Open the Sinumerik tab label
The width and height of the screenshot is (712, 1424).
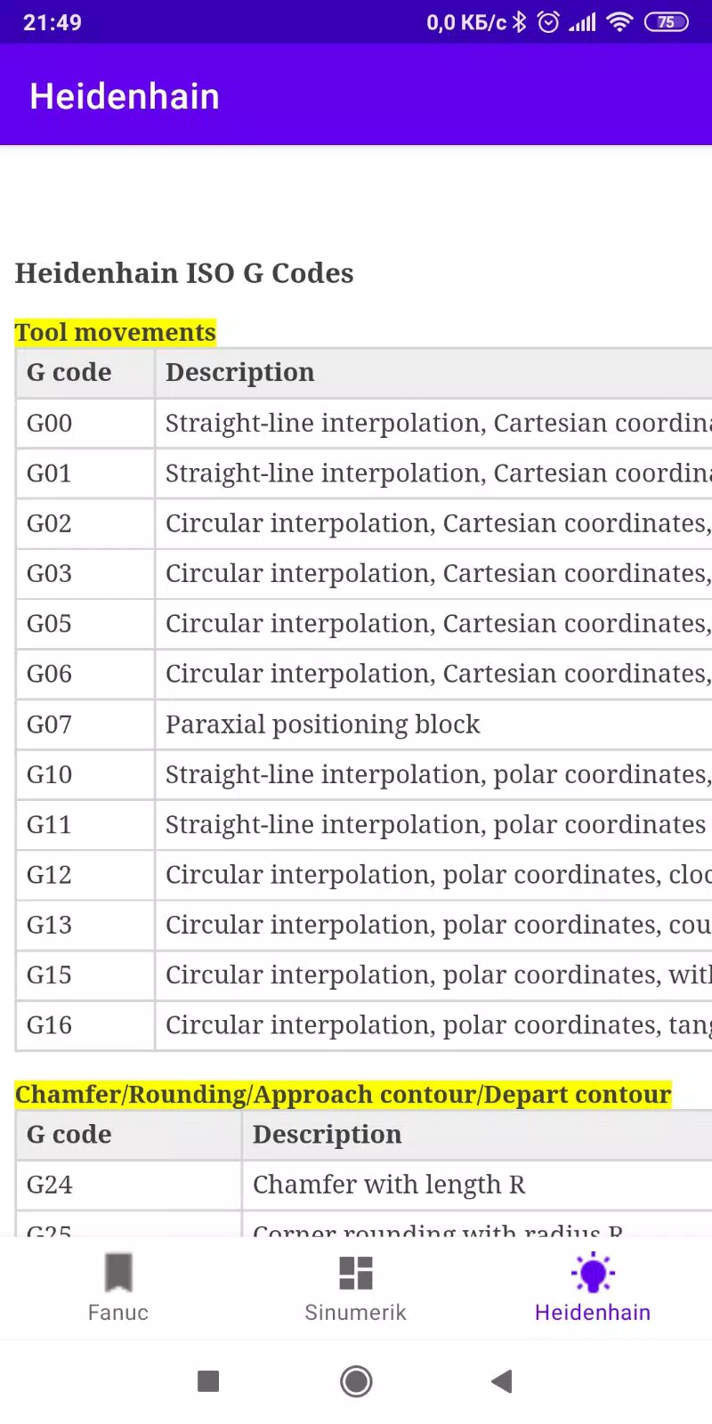pos(356,1312)
